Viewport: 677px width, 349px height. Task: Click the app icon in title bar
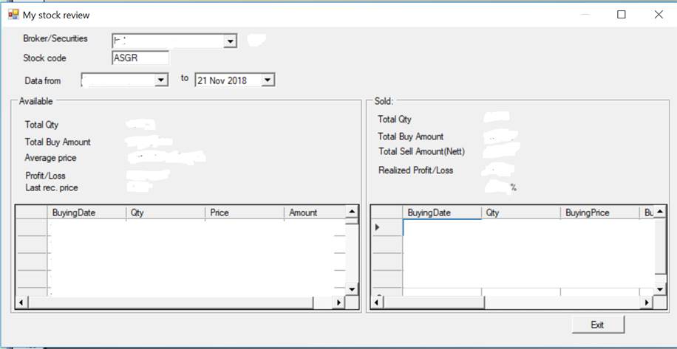coord(13,14)
